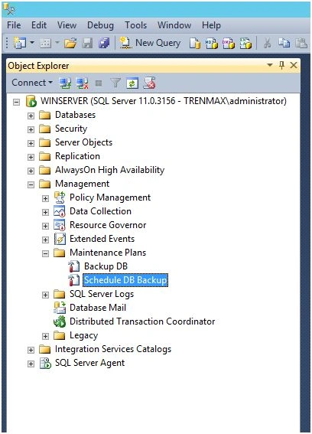
Task: Click the New Query toolbar button
Action: click(150, 43)
